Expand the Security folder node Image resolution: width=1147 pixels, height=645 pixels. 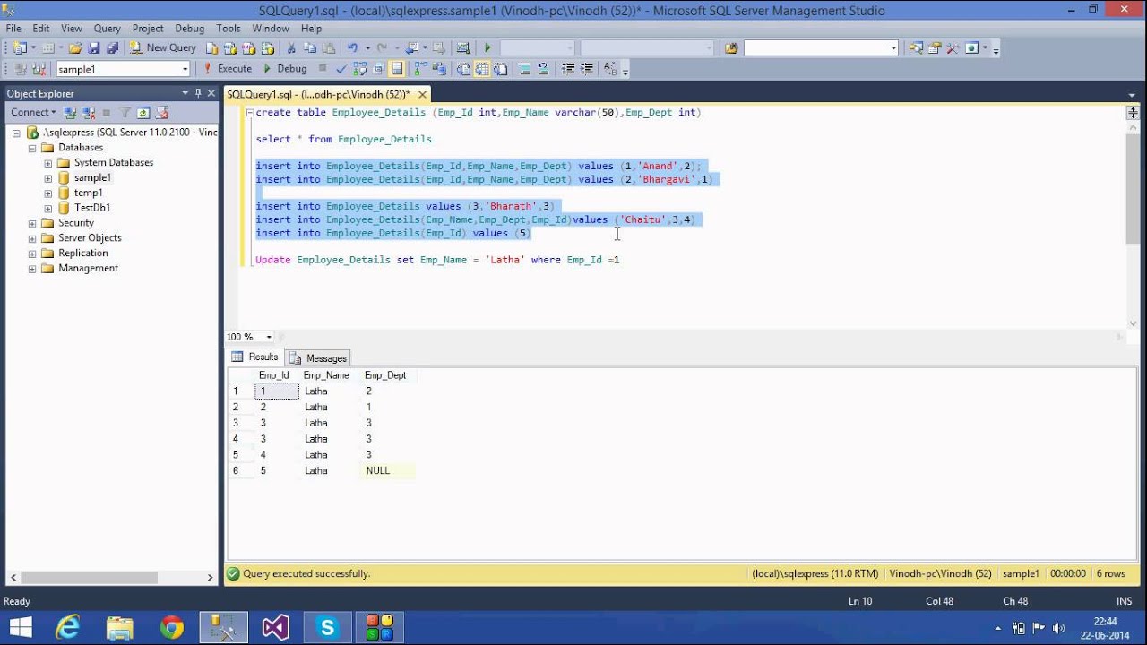32,223
